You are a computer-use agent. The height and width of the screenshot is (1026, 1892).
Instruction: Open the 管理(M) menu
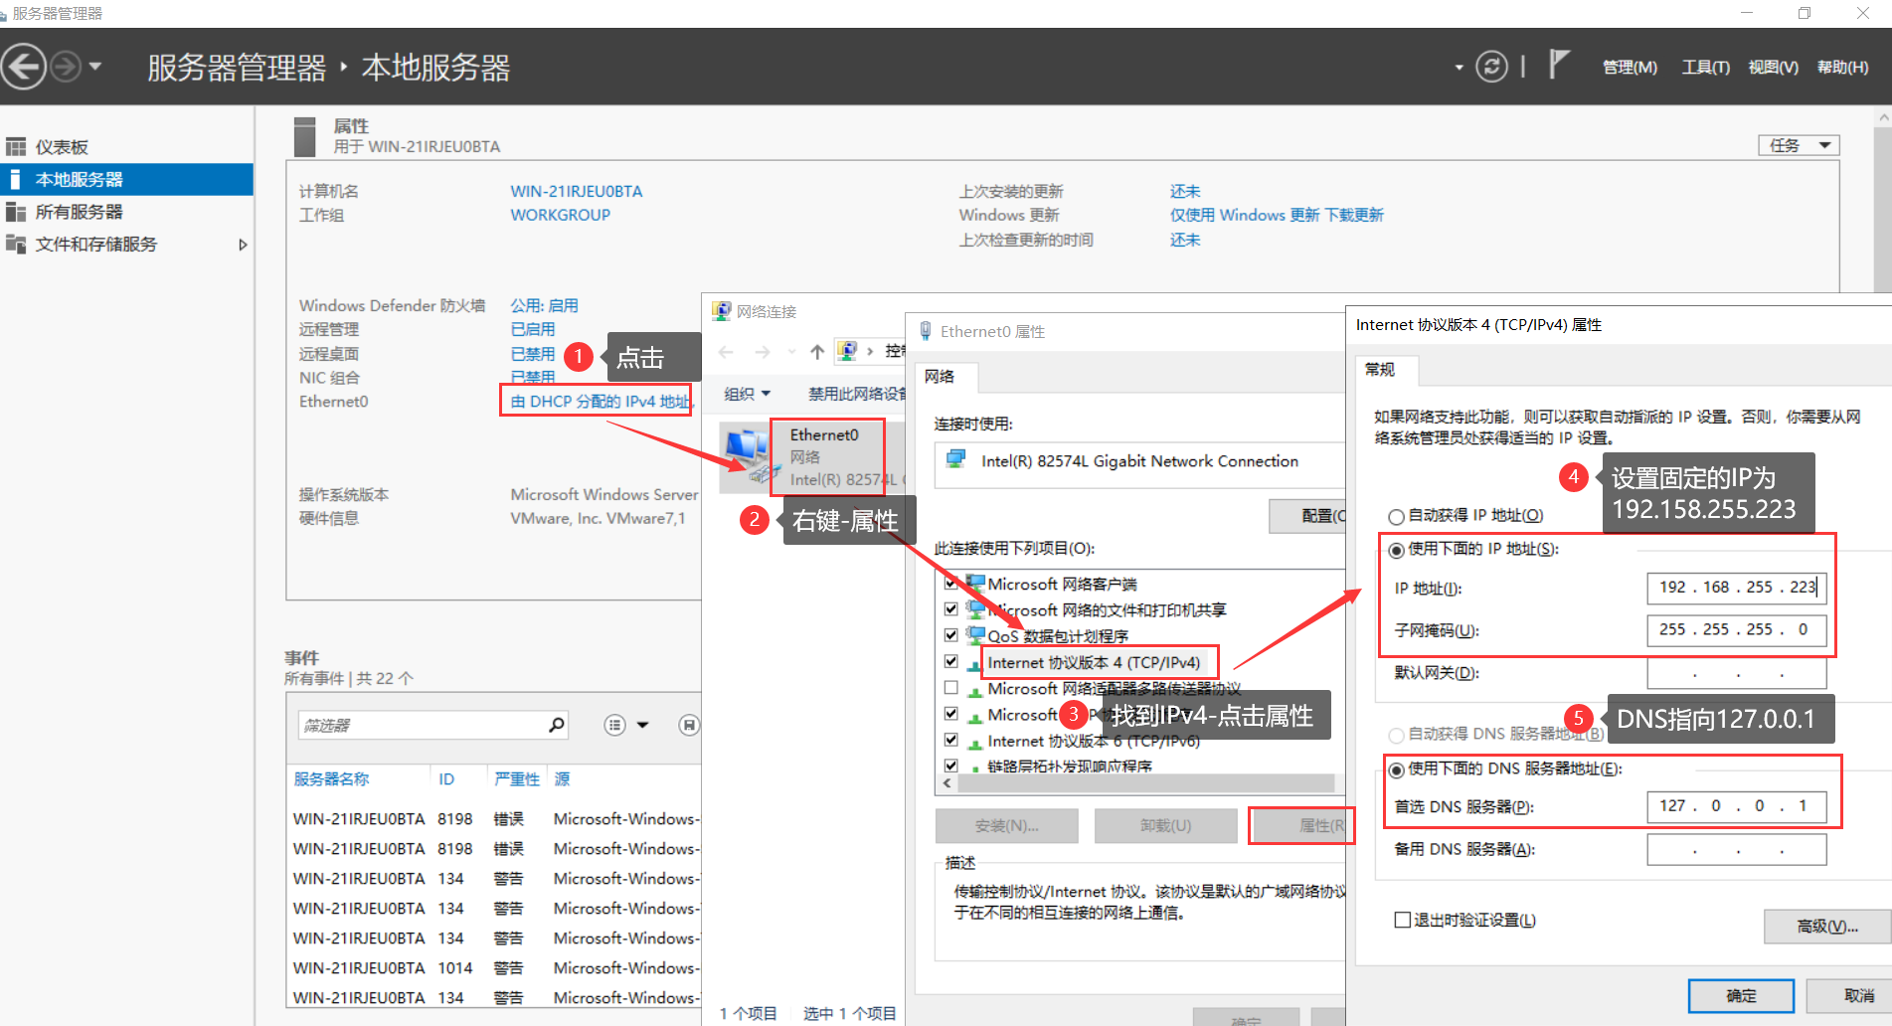(x=1630, y=67)
